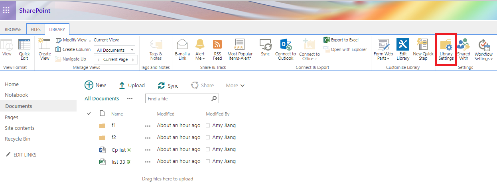Click the Find a file search icon
Screen dimensions: 497x186
[214, 98]
